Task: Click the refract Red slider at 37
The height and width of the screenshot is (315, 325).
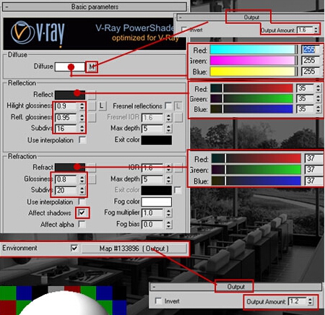Action: [x=256, y=158]
